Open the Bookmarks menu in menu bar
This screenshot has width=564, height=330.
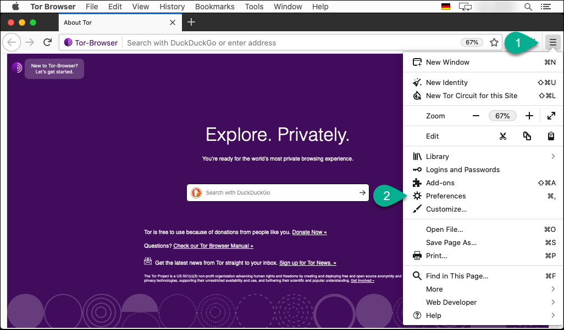coord(215,7)
